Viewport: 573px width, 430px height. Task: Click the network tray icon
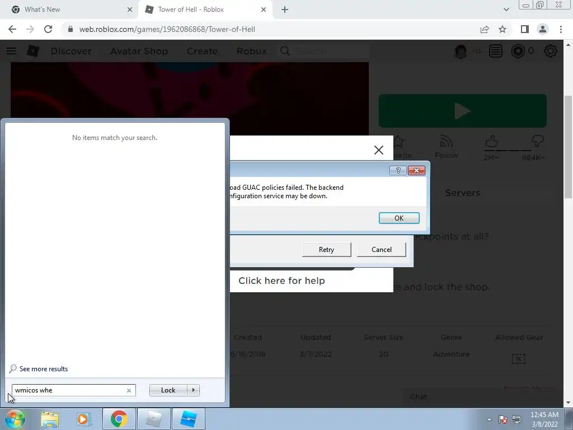pyautogui.click(x=516, y=419)
